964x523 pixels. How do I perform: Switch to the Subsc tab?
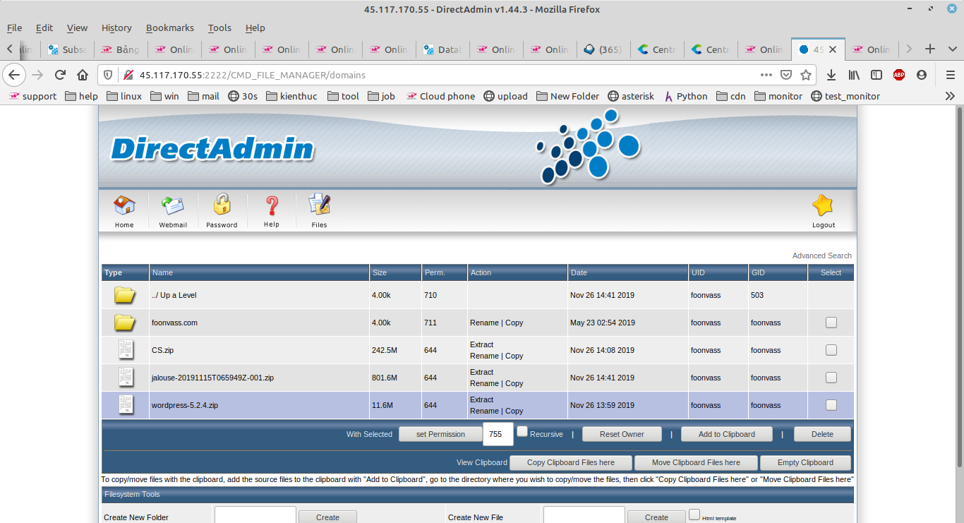pos(67,49)
